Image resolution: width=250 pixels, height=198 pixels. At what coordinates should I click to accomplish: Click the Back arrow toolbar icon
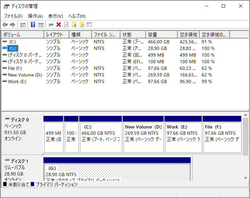click(x=5, y=25)
